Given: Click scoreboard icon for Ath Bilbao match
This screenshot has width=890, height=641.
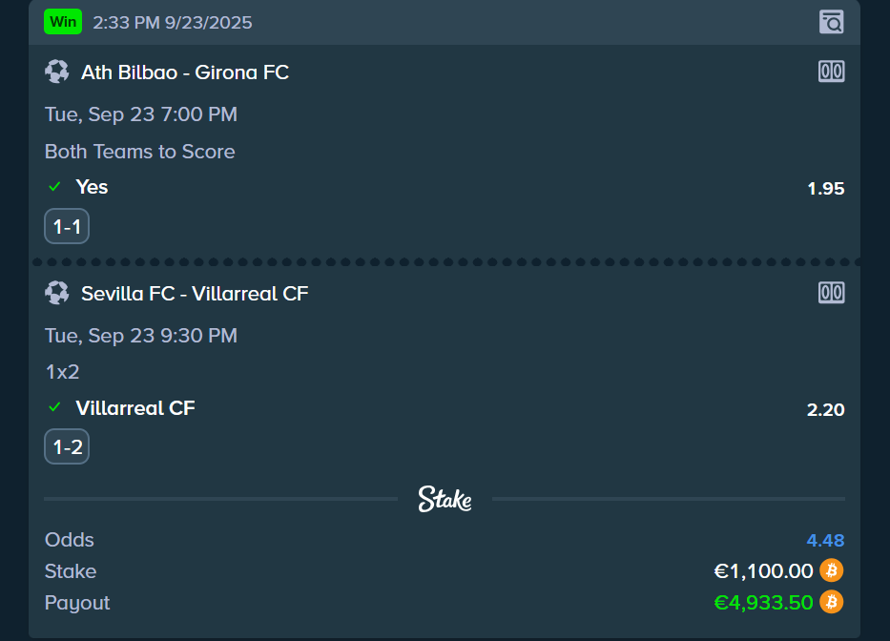Looking at the screenshot, I should click(x=832, y=72).
